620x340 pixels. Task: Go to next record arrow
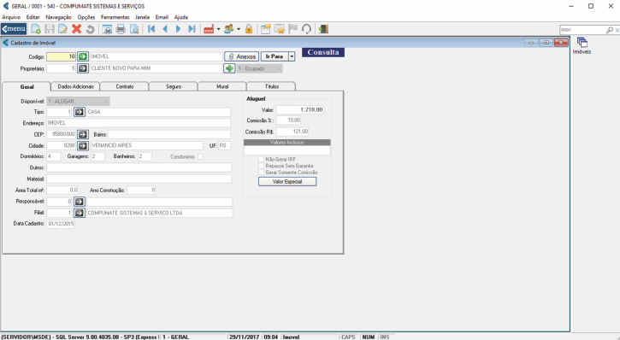click(x=179, y=29)
